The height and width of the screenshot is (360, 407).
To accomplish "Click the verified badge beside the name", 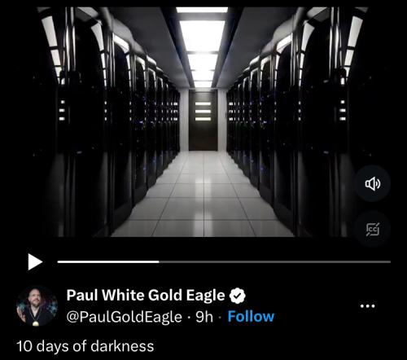I will click(238, 296).
